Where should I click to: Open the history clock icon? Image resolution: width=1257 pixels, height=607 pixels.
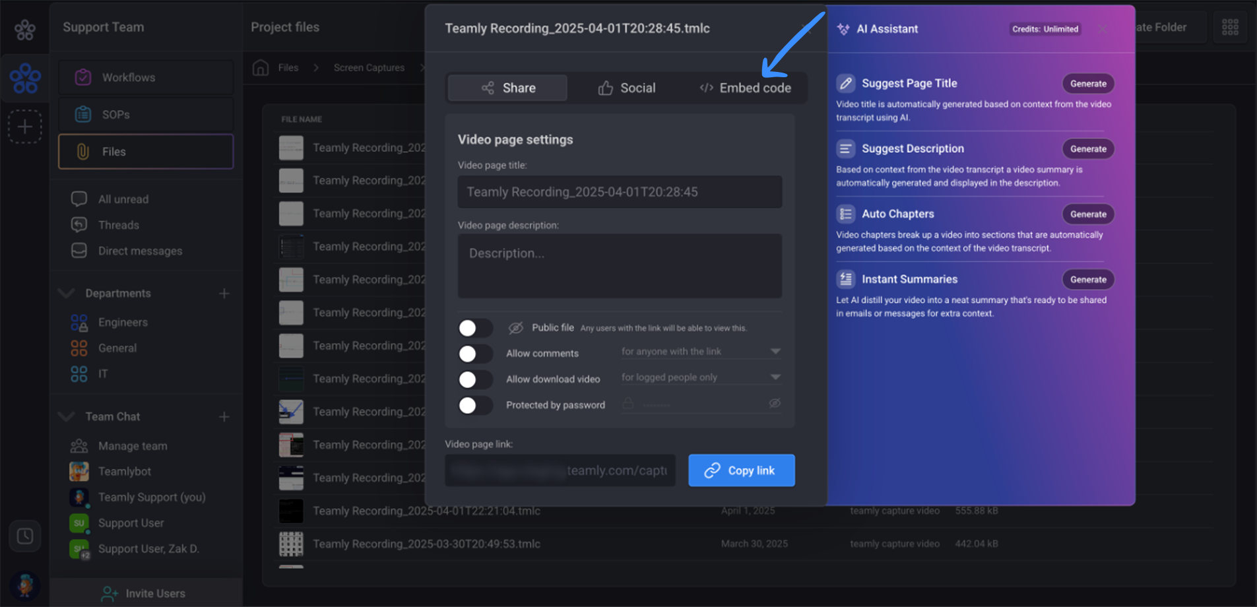(25, 536)
